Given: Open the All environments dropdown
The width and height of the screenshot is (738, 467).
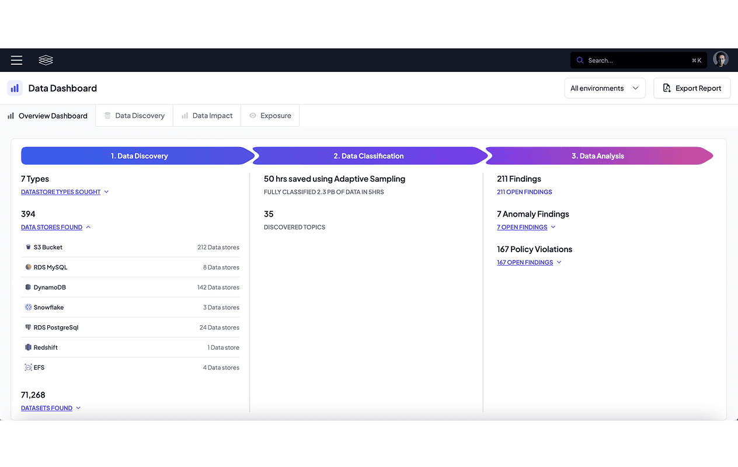Looking at the screenshot, I should (605, 88).
